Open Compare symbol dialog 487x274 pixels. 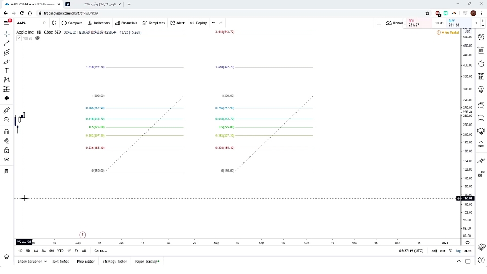tap(72, 23)
